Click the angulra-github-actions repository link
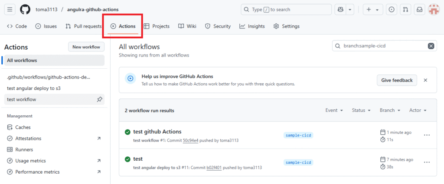 click(93, 10)
